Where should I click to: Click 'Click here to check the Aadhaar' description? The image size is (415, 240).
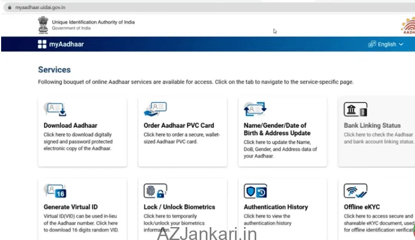click(x=379, y=138)
